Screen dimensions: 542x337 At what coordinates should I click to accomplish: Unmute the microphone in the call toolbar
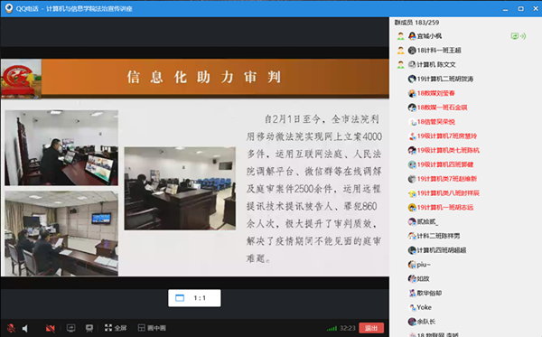11,328
